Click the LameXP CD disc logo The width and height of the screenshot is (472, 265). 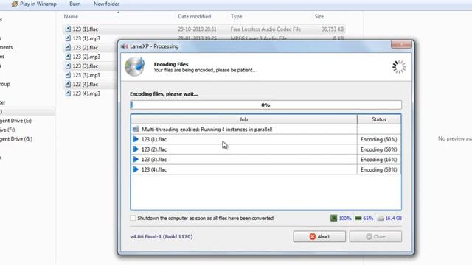[134, 66]
